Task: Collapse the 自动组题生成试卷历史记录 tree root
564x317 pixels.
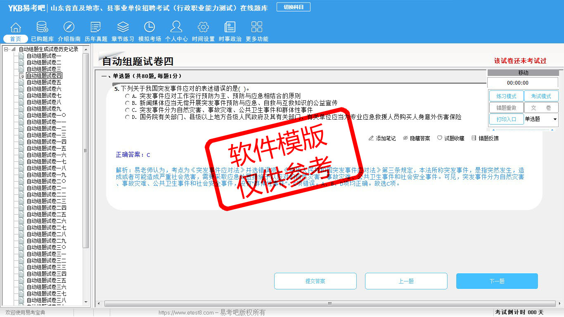Action: pos(6,50)
